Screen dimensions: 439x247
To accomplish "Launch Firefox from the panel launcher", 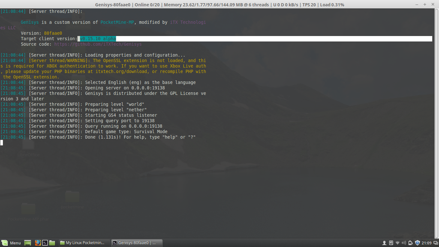I will point(37,243).
